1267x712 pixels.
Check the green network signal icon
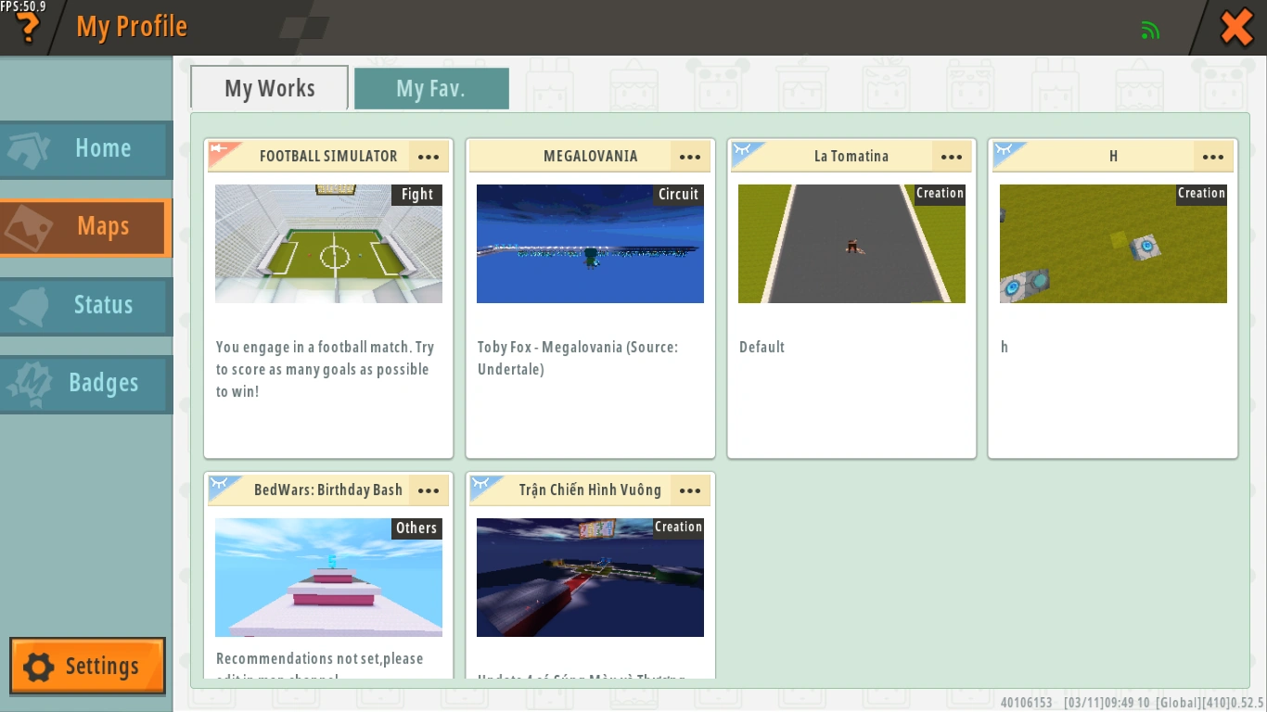(1151, 30)
